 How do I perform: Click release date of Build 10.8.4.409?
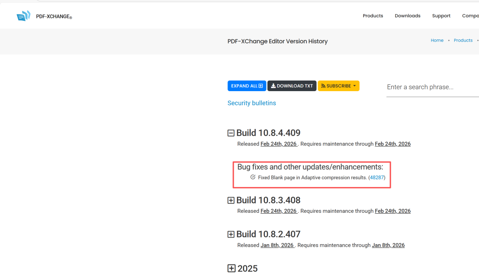(279, 144)
